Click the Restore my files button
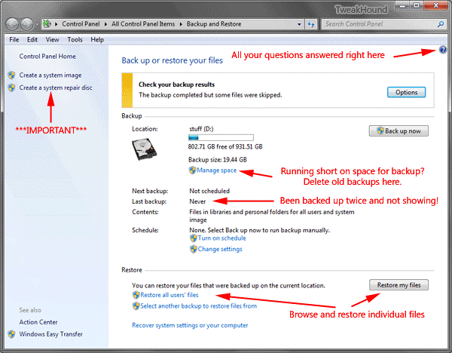 399,285
